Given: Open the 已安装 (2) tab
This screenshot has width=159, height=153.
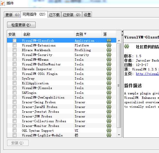Looking at the screenshot, I should click(x=72, y=15).
